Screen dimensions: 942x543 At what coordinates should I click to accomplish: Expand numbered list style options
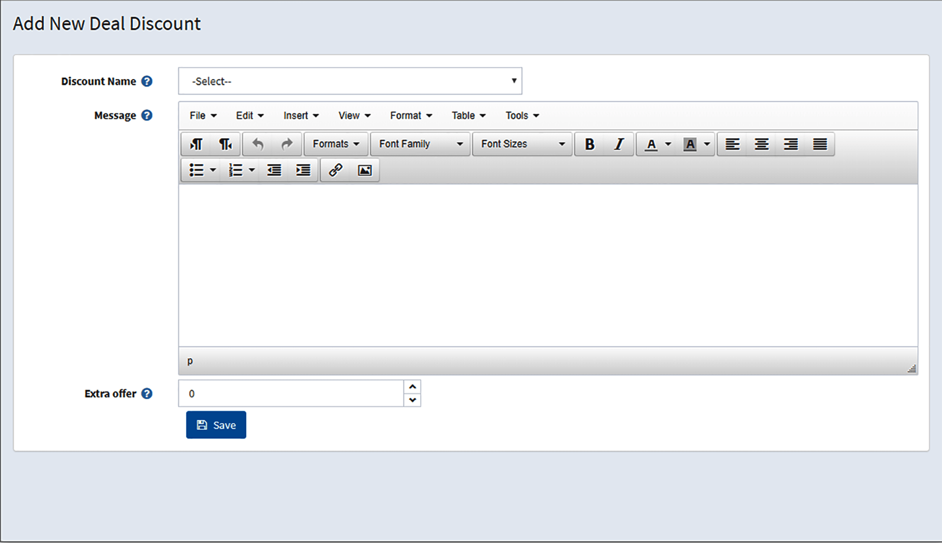click(x=252, y=170)
